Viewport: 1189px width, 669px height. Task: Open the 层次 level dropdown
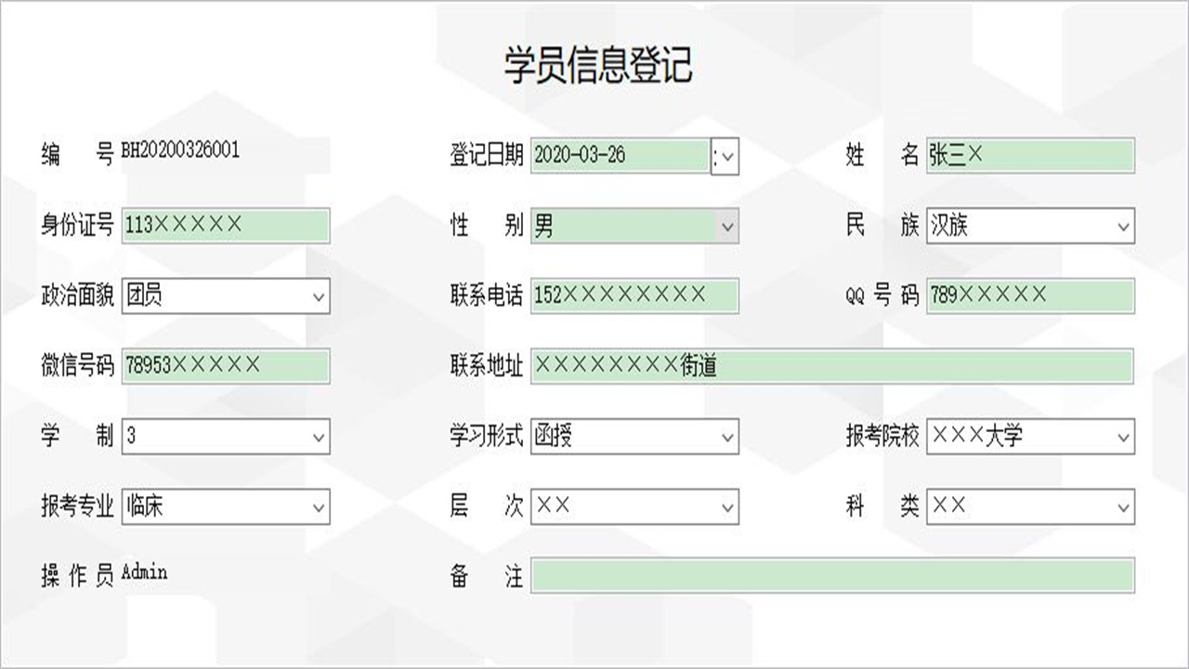[x=727, y=507]
